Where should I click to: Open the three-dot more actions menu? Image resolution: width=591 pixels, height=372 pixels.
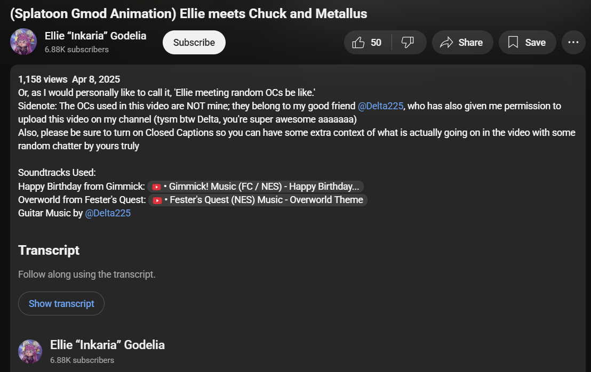pyautogui.click(x=573, y=43)
